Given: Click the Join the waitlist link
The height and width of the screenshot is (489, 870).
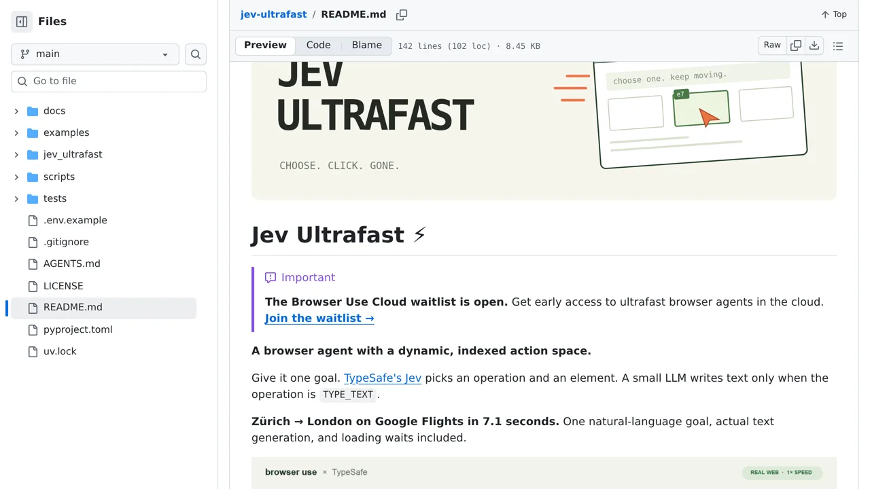Looking at the screenshot, I should [x=319, y=318].
